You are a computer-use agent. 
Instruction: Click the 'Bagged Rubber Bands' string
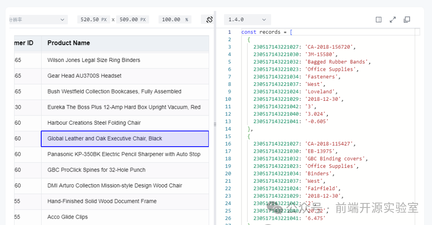[336, 62]
